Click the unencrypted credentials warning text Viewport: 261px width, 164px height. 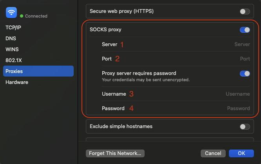145,80
